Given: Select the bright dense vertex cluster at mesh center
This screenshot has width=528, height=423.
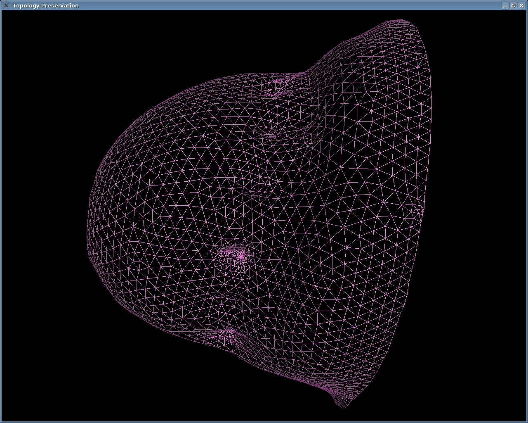Looking at the screenshot, I should click(x=241, y=256).
